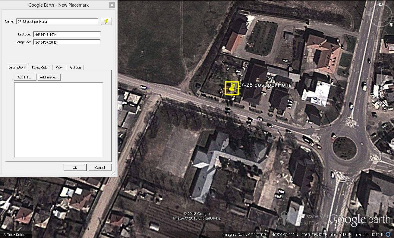
Task: Open the Altitude tab
Action: click(x=75, y=68)
